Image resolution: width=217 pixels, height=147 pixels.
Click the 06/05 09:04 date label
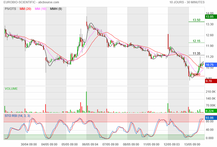tap(90, 144)
